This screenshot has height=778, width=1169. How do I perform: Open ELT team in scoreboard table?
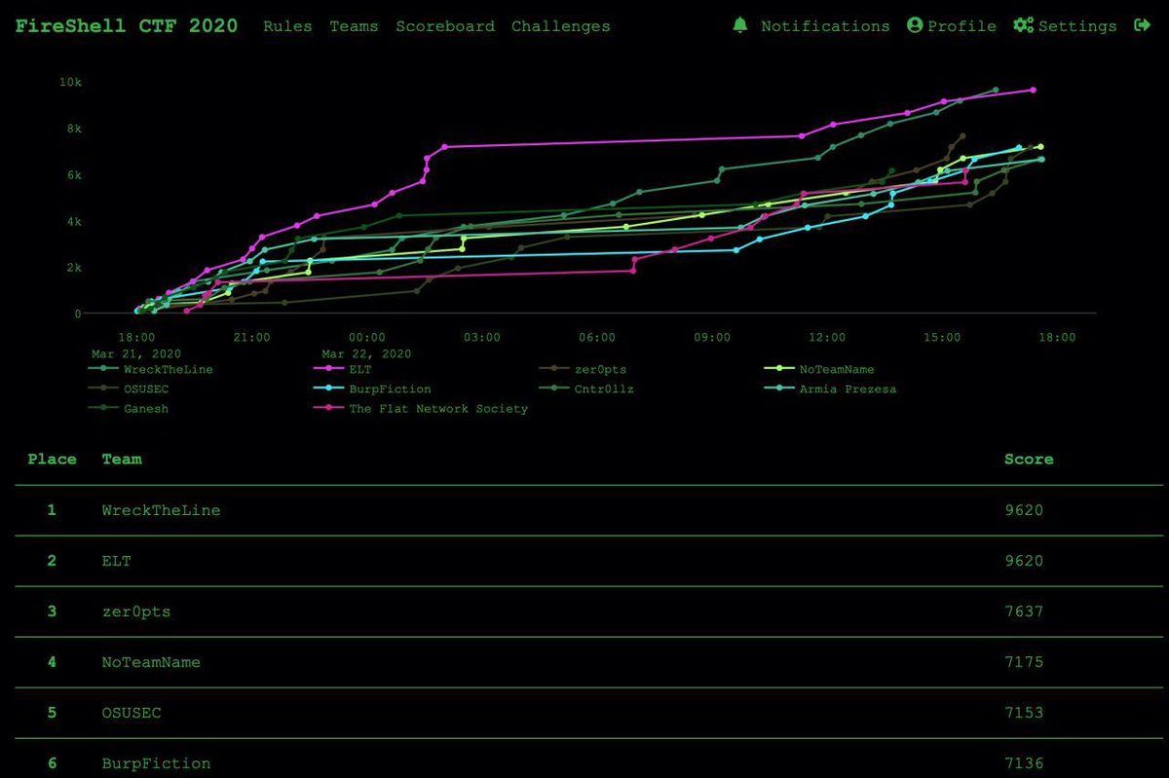point(116,561)
